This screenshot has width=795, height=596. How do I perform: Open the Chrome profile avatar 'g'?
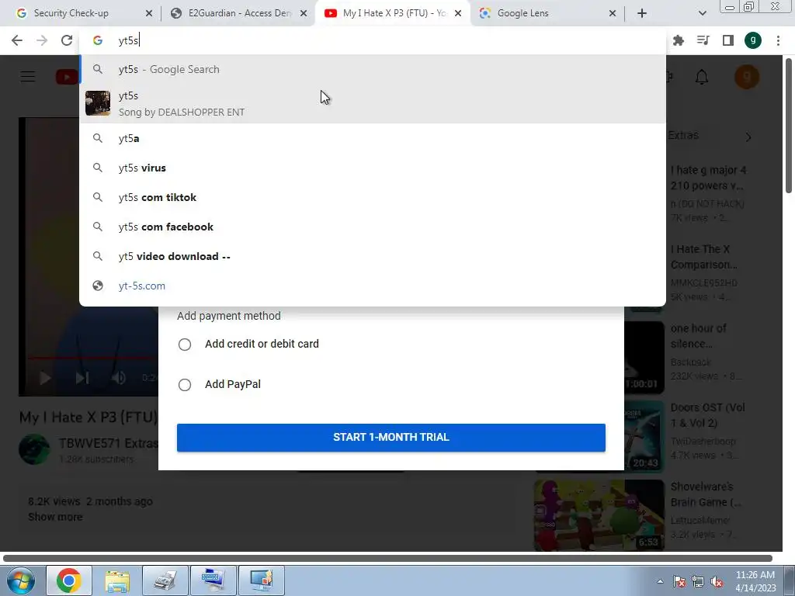753,40
